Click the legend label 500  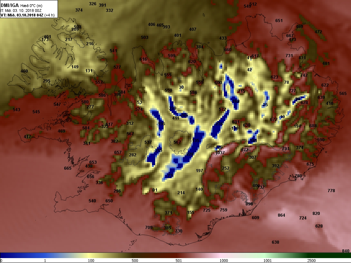point(135,261)
